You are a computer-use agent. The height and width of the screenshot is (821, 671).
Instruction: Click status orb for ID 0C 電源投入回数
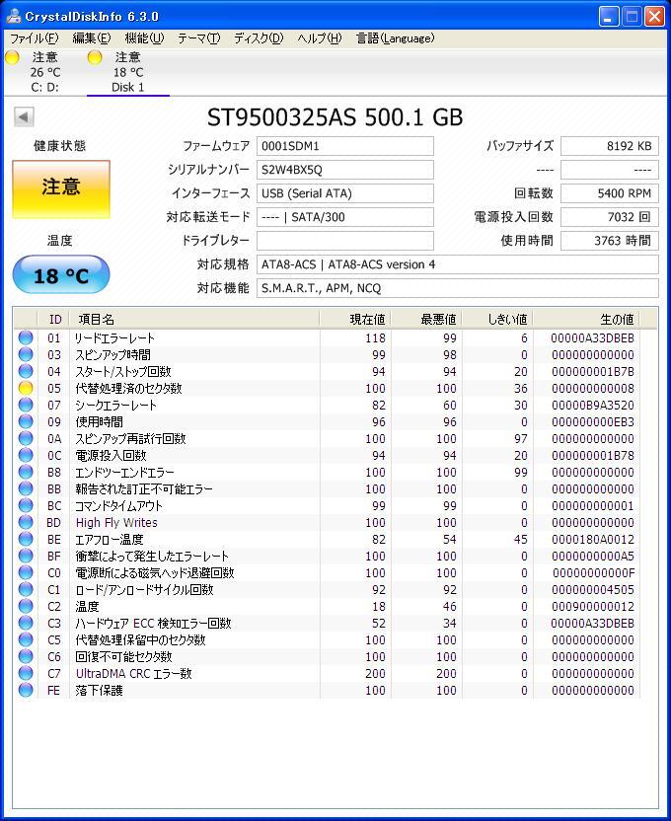point(26,455)
